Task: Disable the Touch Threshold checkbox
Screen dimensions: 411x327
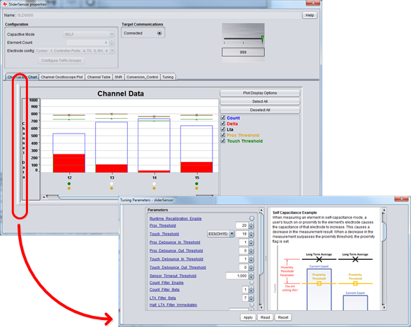Action: point(223,140)
